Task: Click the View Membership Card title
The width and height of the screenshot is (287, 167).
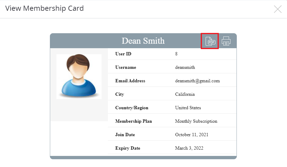Action: coord(44,9)
